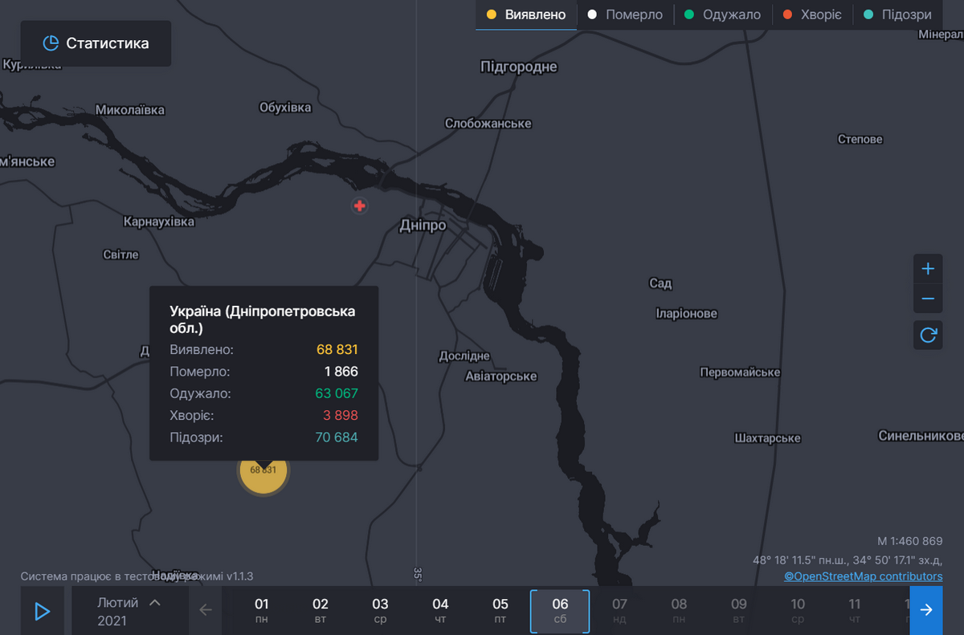Screen dimensions: 964x635
Task: Toggle Хворіє category display
Action: coord(811,15)
